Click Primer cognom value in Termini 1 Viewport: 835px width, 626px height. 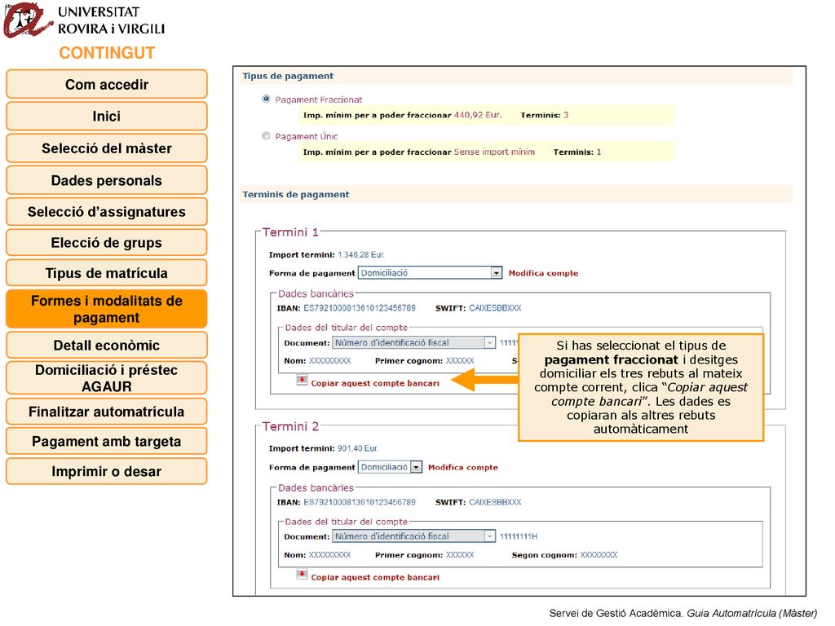click(x=460, y=361)
